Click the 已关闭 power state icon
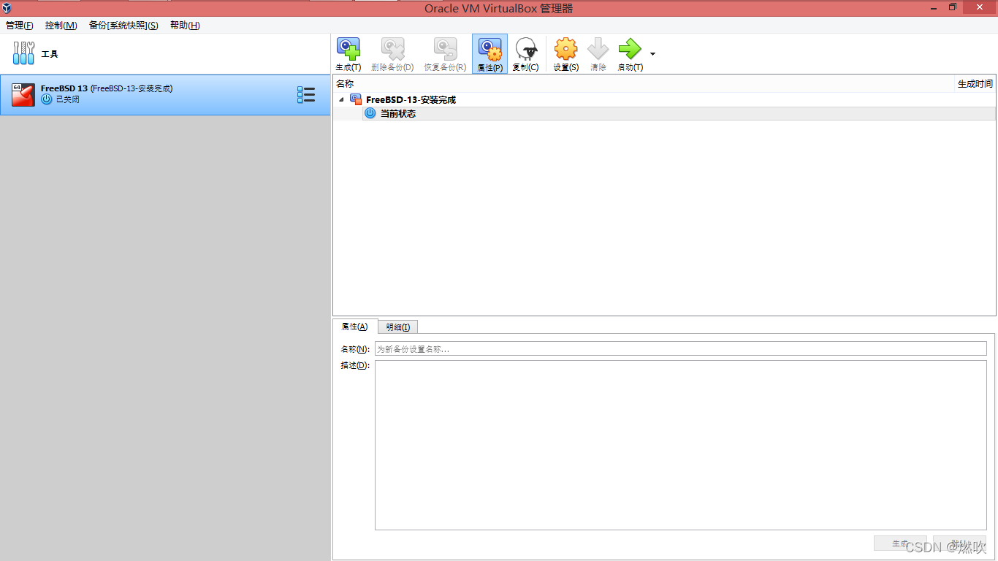Image resolution: width=998 pixels, height=561 pixels. pyautogui.click(x=47, y=99)
